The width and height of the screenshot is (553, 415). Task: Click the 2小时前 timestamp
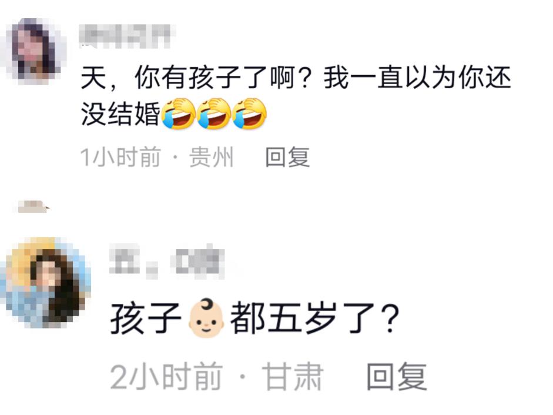tap(166, 377)
